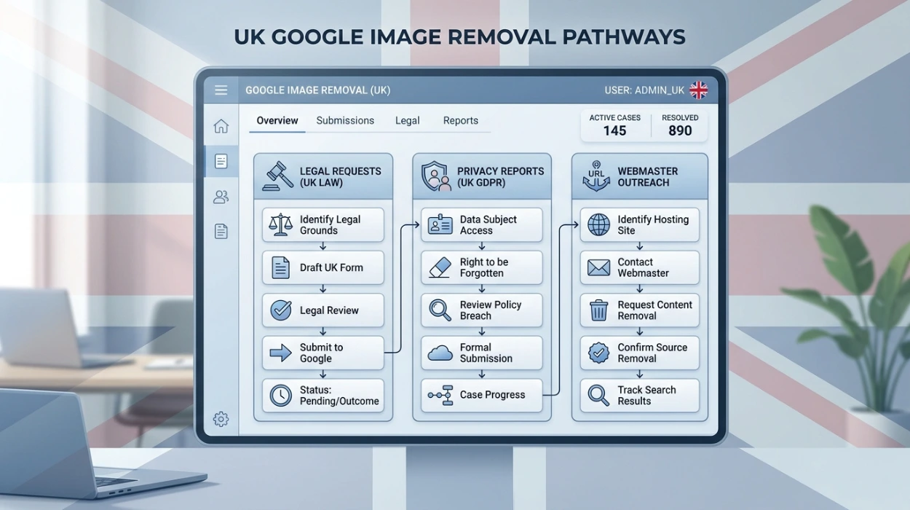Click globe icon beside Identify Hosting Site
The height and width of the screenshot is (510, 910).
point(598,224)
